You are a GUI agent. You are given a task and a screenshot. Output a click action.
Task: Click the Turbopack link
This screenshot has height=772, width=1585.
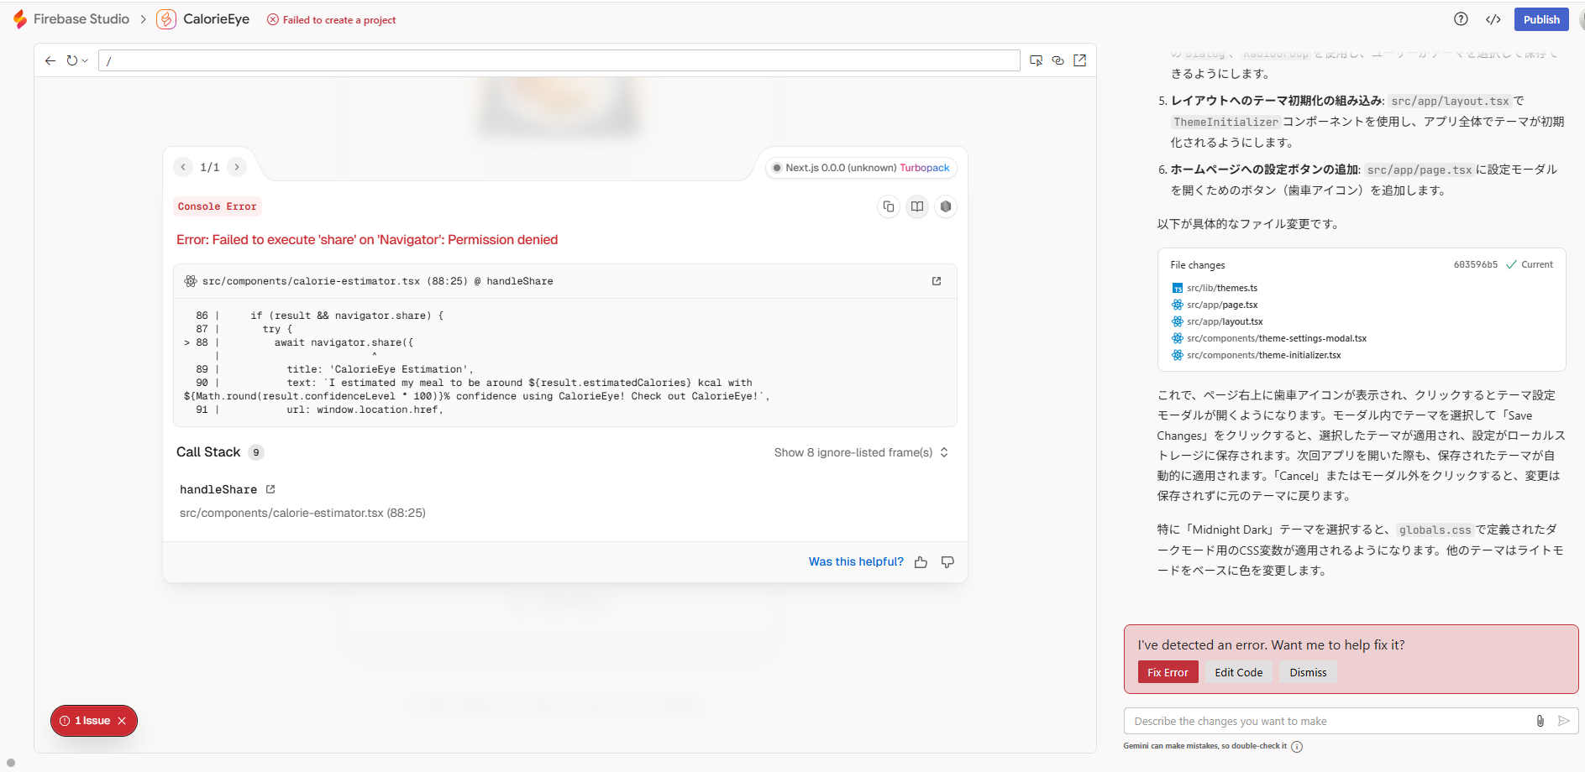click(x=925, y=168)
